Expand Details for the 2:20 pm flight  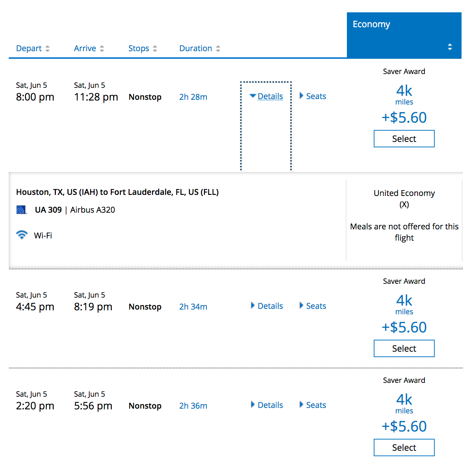(x=267, y=405)
